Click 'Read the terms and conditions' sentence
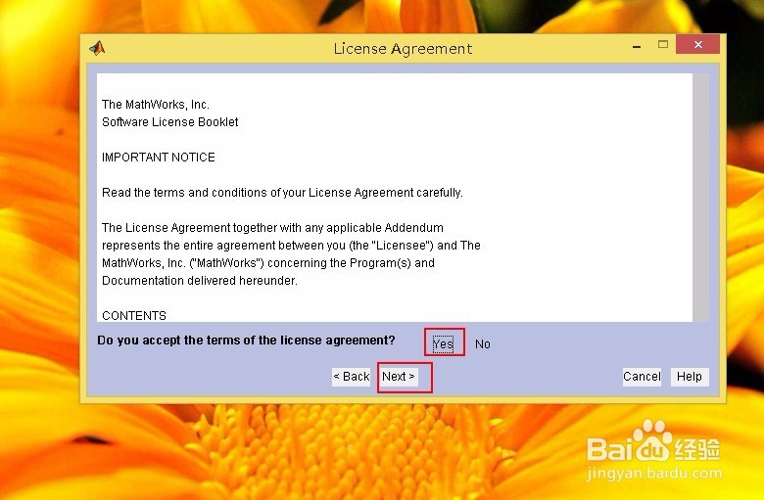This screenshot has width=764, height=500. point(282,193)
